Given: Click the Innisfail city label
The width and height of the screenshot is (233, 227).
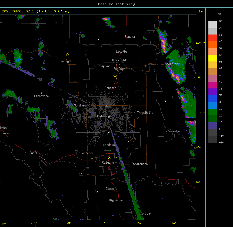Looking at the screenshot, I should click(112, 88).
